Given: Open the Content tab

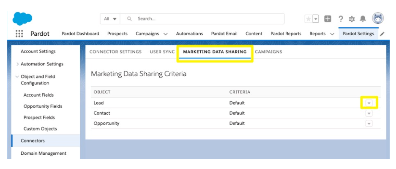Looking at the screenshot, I should pos(254,34).
